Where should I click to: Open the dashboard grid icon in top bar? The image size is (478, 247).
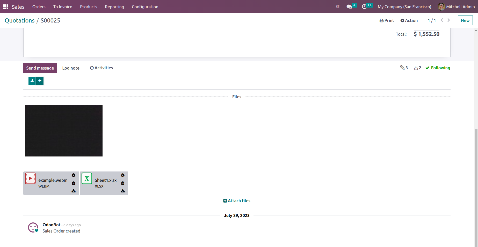coord(337,6)
